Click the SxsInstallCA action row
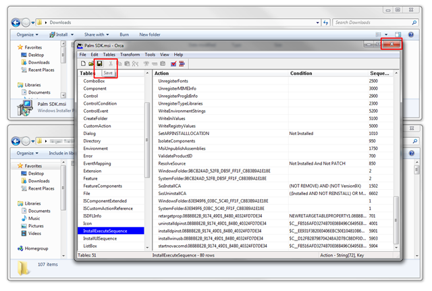 pos(273,186)
